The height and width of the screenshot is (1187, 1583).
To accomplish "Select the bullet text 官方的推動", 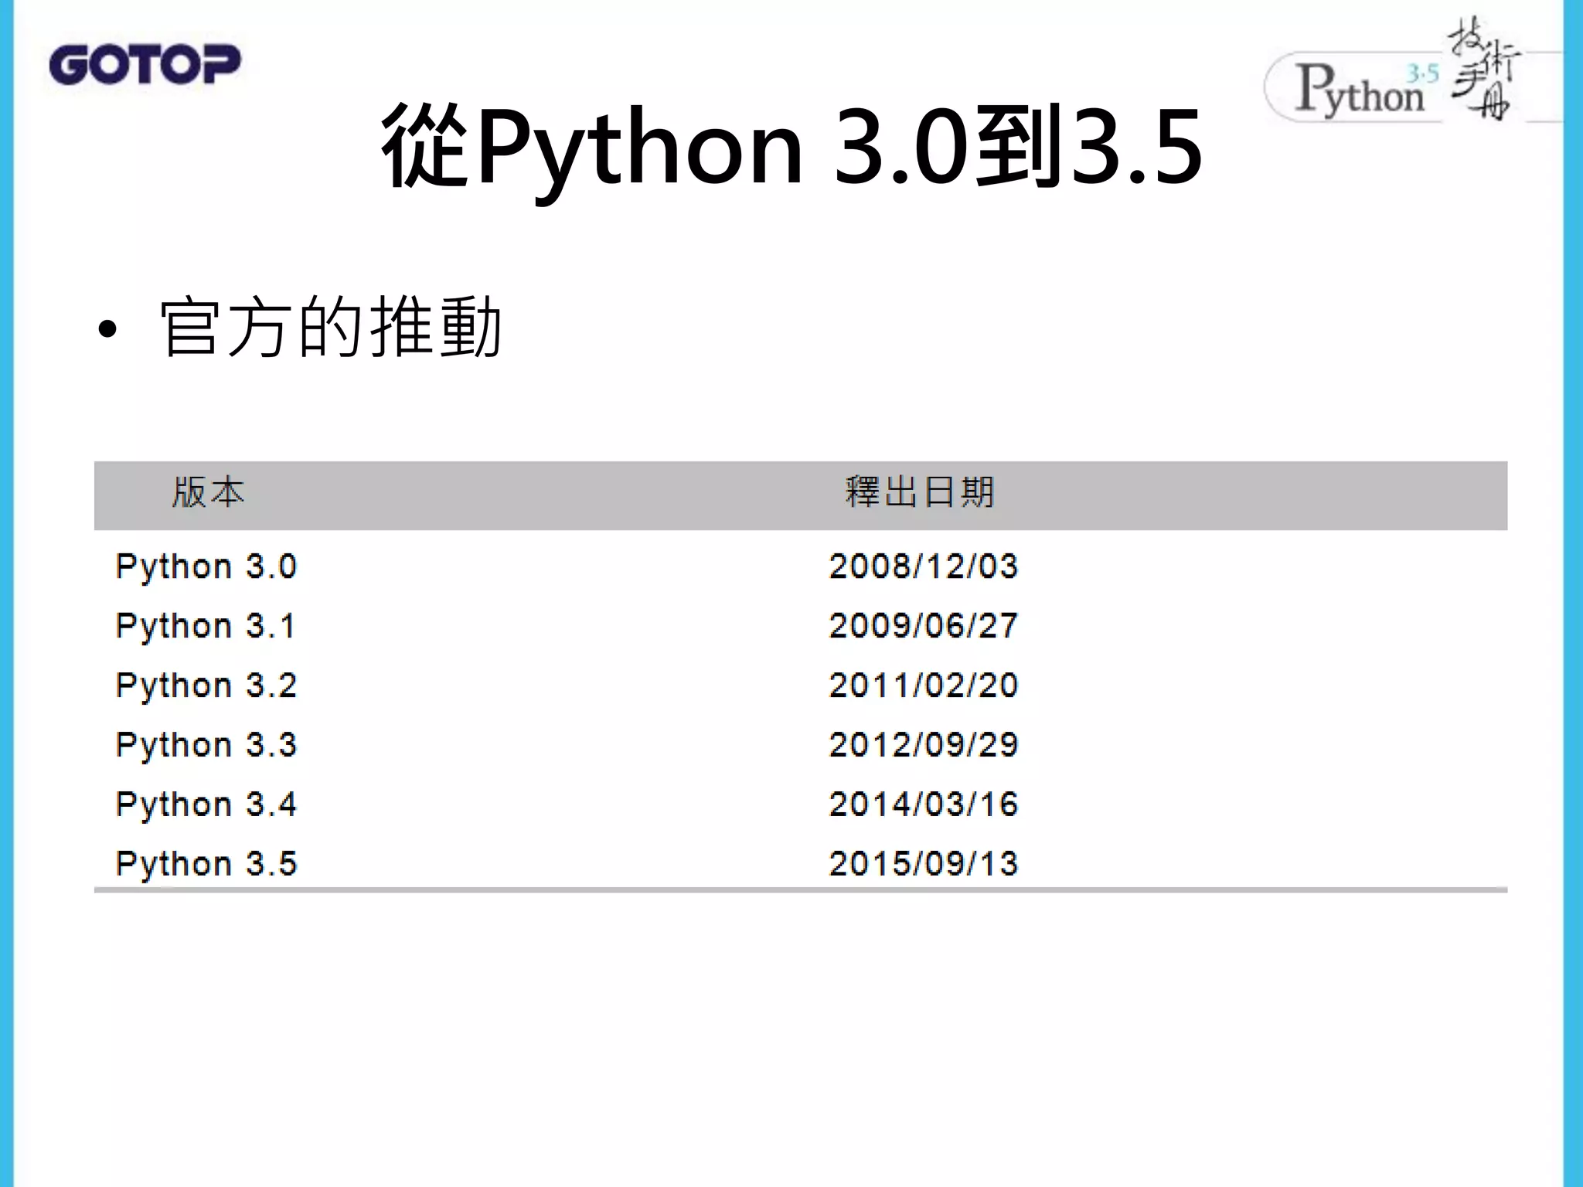I will (331, 328).
